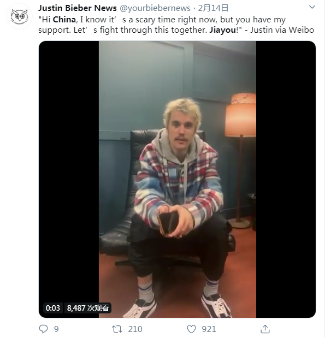Image resolution: width=325 pixels, height=338 pixels.
Task: Click the 0:03 video duration badge
Action: [x=52, y=308]
